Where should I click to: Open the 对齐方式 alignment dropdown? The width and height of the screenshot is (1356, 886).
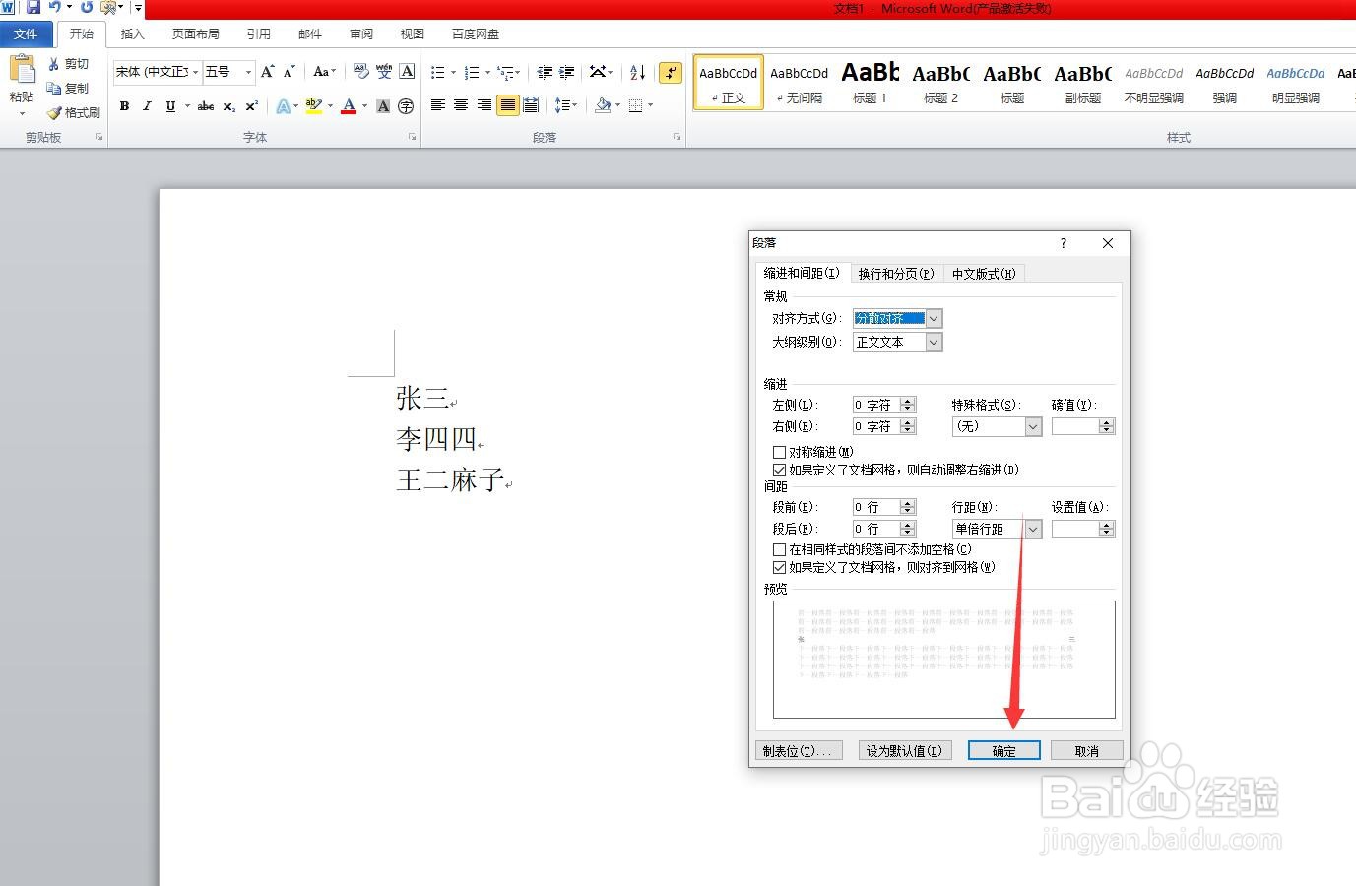(934, 318)
